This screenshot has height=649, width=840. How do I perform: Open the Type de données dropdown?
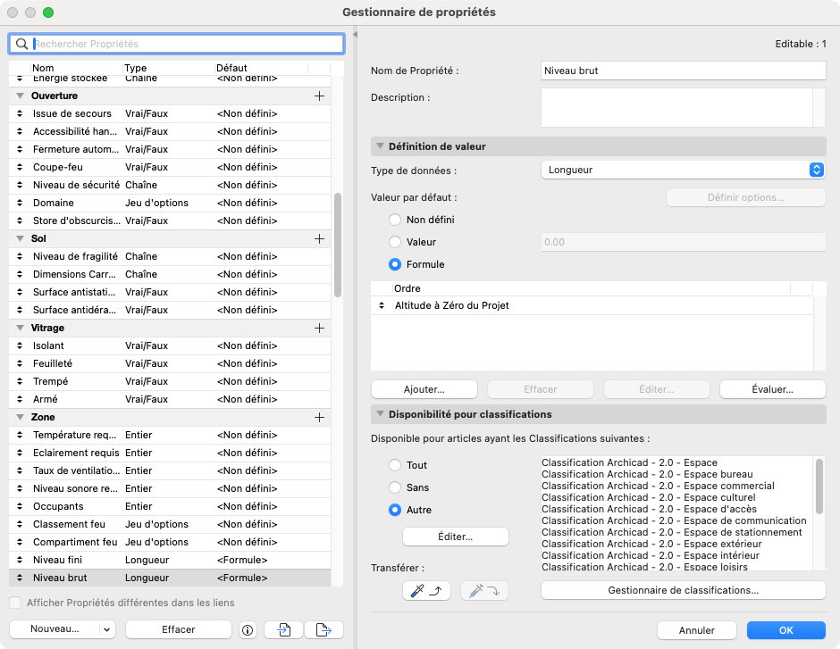(683, 171)
